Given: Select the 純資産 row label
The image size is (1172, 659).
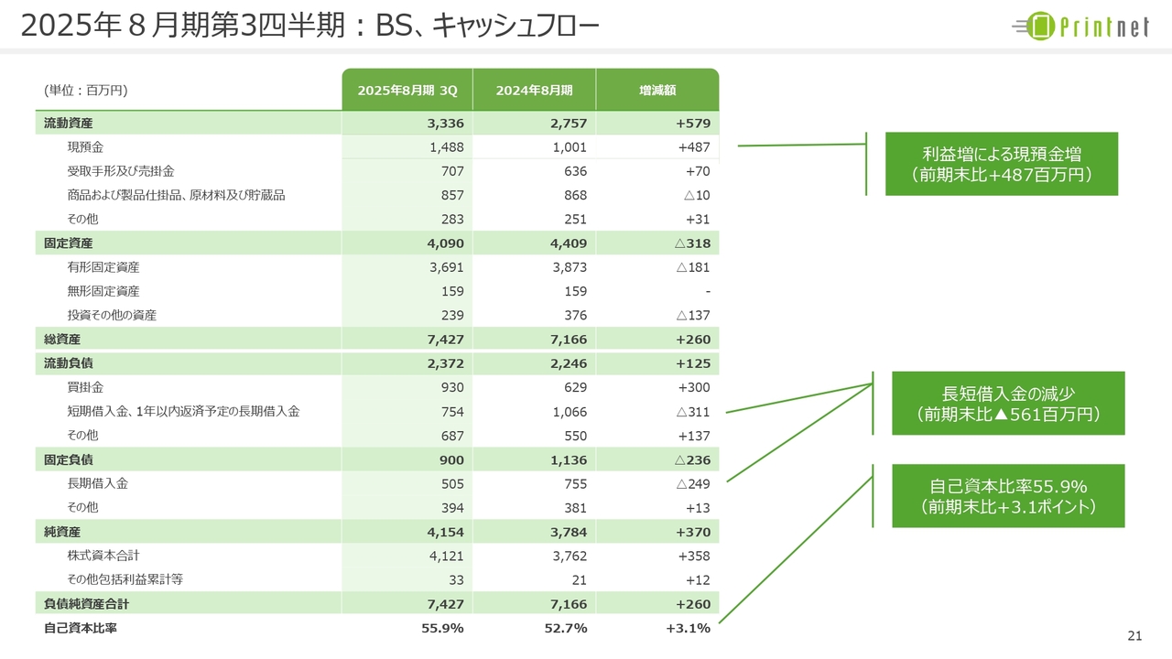Looking at the screenshot, I should (x=62, y=532).
